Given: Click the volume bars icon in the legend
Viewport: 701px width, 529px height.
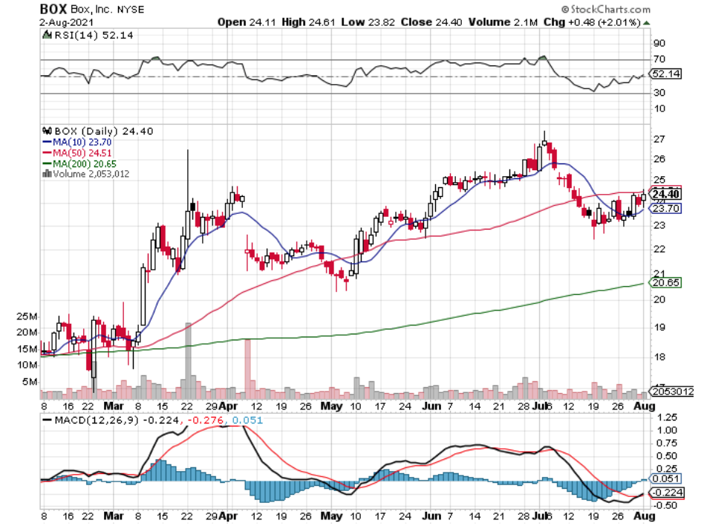Looking at the screenshot, I should 47,174.
